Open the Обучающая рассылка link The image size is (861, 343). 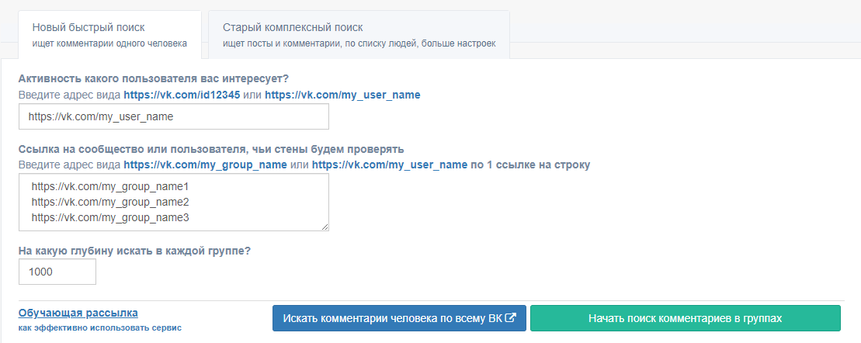(78, 313)
